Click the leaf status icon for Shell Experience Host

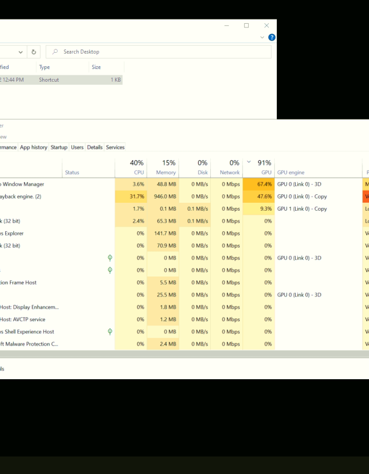110,332
